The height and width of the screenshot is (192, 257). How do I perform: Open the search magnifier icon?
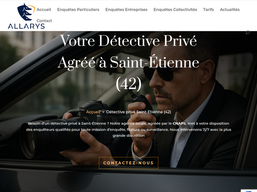pos(247,32)
